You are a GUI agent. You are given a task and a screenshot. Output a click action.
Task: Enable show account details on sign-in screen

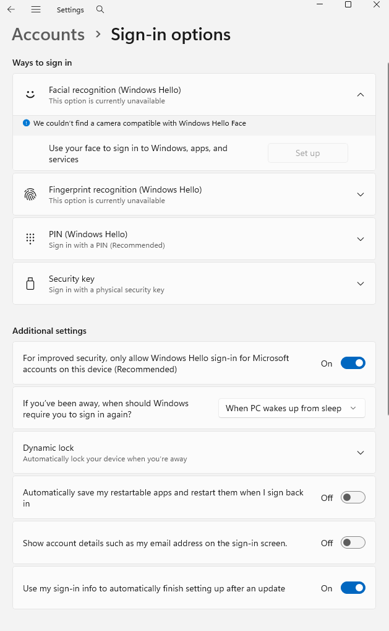(353, 542)
